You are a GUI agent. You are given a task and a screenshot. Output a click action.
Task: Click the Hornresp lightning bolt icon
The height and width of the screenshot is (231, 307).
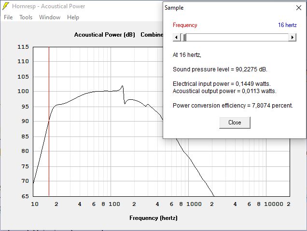tap(6, 6)
